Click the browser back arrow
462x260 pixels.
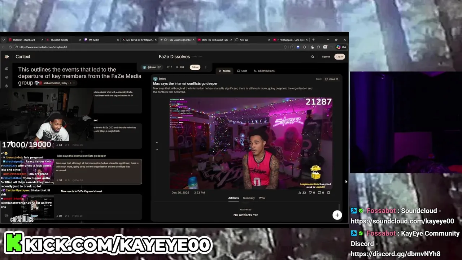coord(4,47)
